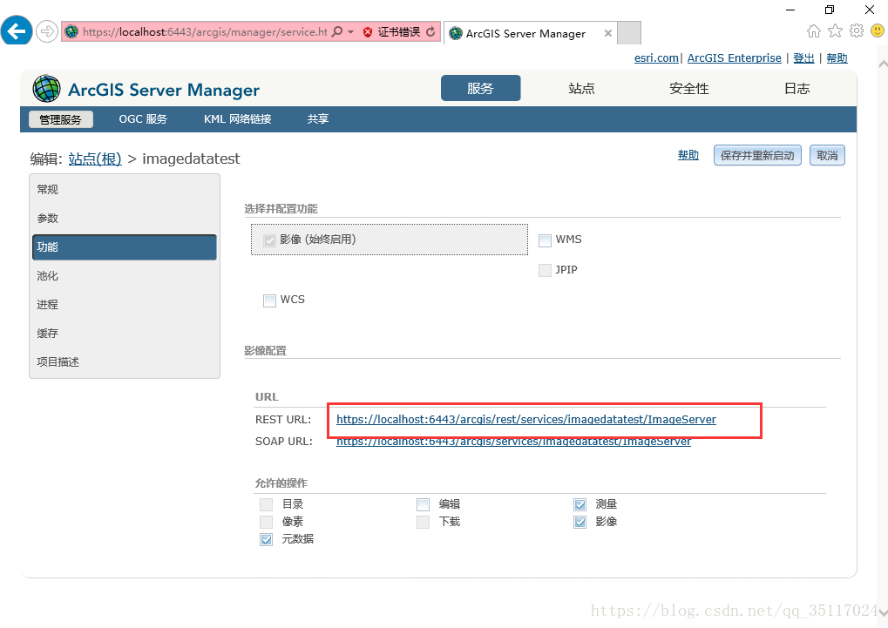Click the browser Home icon
888x628 pixels.
coord(814,31)
